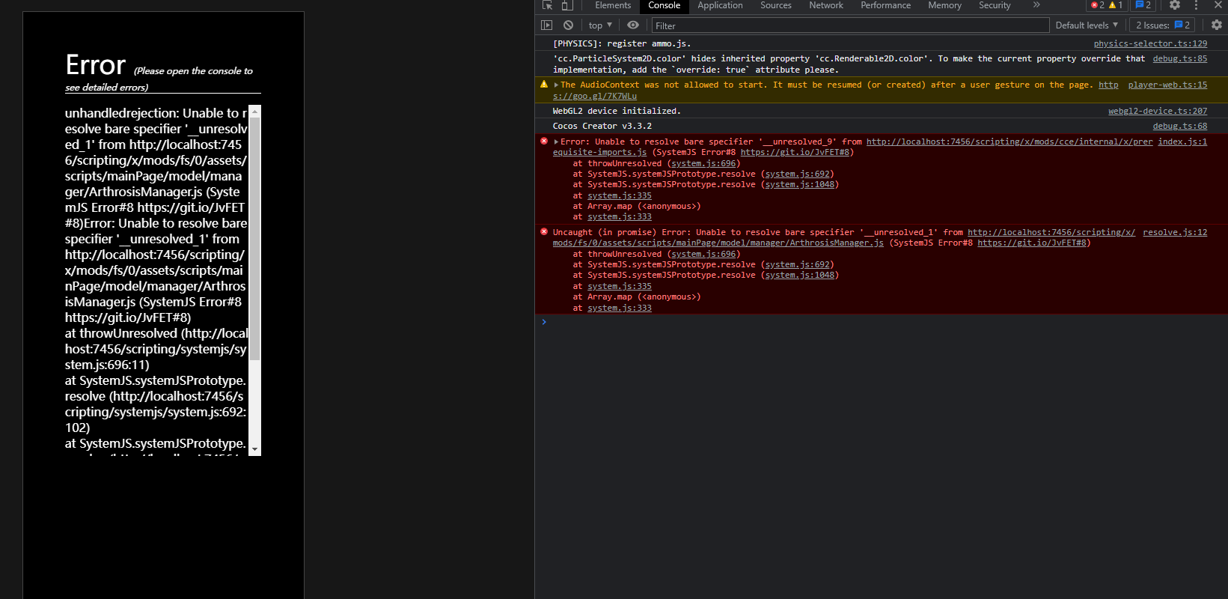Click the error icon beside '__unresolved_9' error
The height and width of the screenshot is (599, 1228).
point(544,141)
